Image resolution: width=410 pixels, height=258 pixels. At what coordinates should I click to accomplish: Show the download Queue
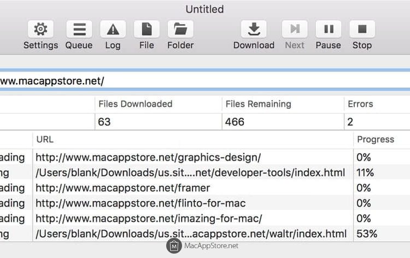(79, 30)
